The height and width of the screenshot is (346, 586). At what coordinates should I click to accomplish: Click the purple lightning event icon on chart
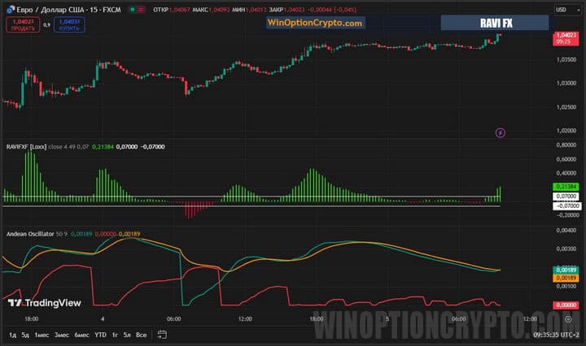point(501,132)
